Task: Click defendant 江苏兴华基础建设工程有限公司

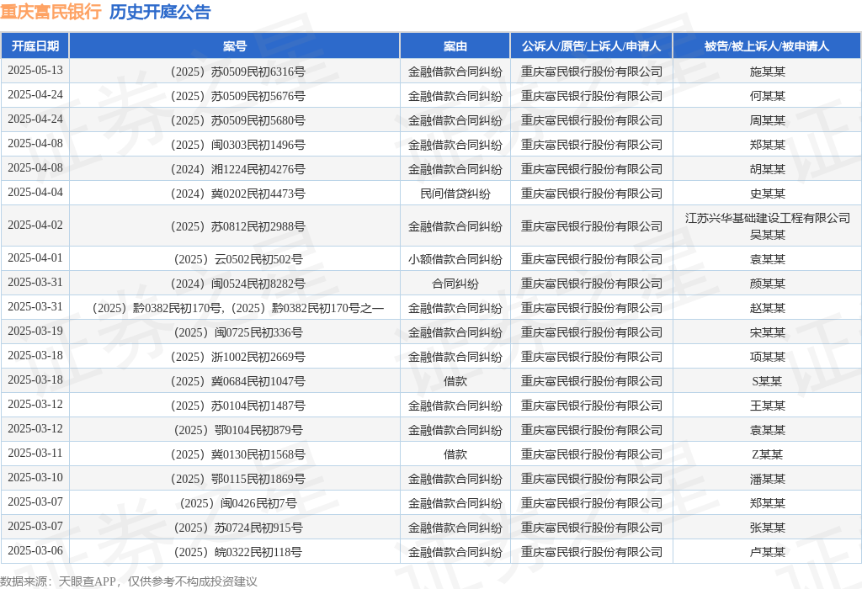Action: pos(768,218)
